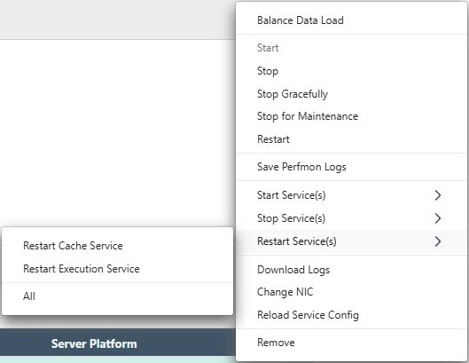
Task: Click the Server Platform column header
Action: pos(94,343)
